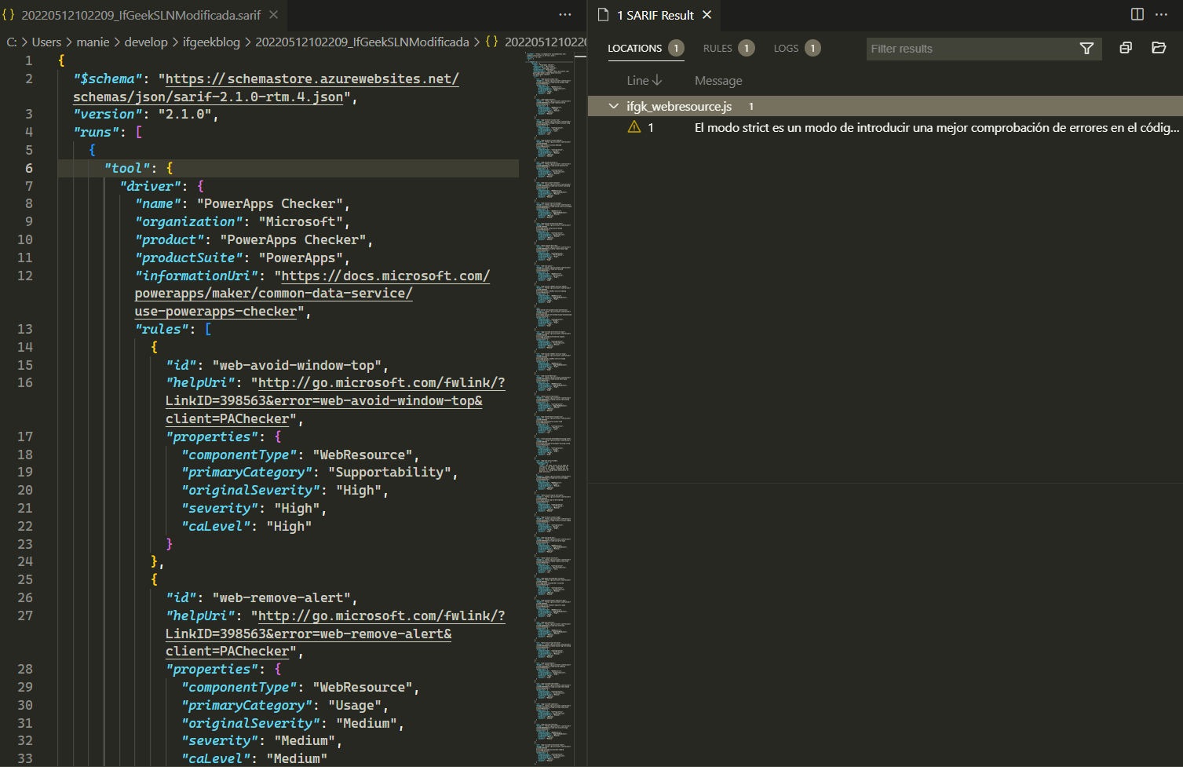Image resolution: width=1183 pixels, height=767 pixels.
Task: Collapse all results using the stacked-squares icon
Action: click(1125, 48)
